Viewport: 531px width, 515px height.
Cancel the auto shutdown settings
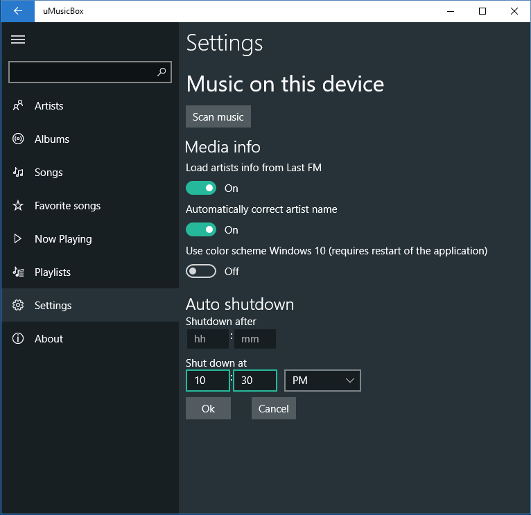pos(273,408)
